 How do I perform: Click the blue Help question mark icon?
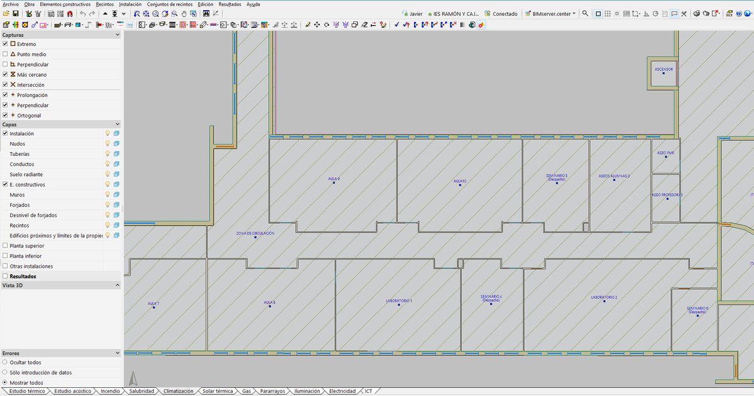pos(739,14)
